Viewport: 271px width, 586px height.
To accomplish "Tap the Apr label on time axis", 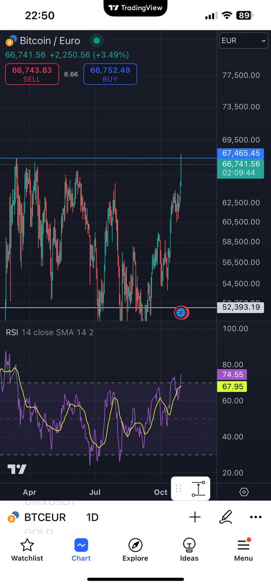I will pyautogui.click(x=30, y=492).
